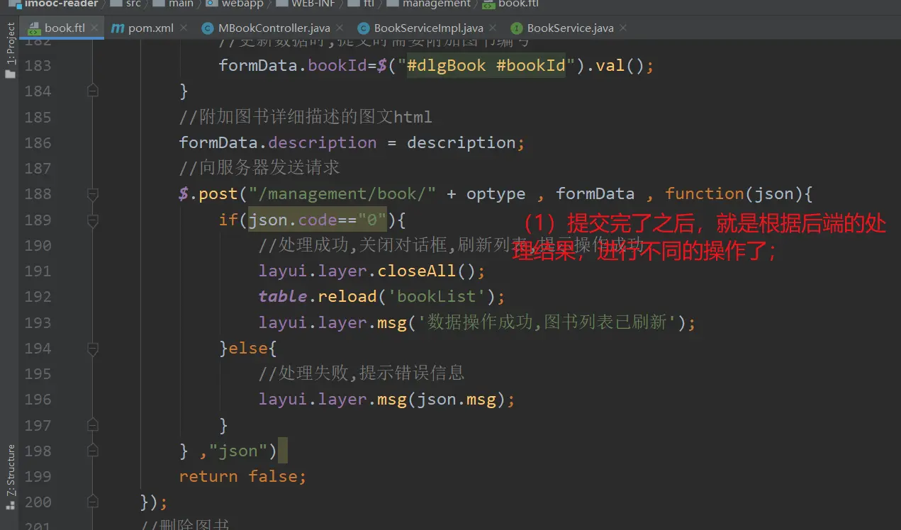
Task: Click line number 183 in the gutter
Action: click(x=38, y=66)
